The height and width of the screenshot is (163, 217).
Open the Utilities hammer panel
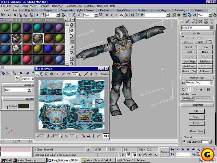coord(212,21)
